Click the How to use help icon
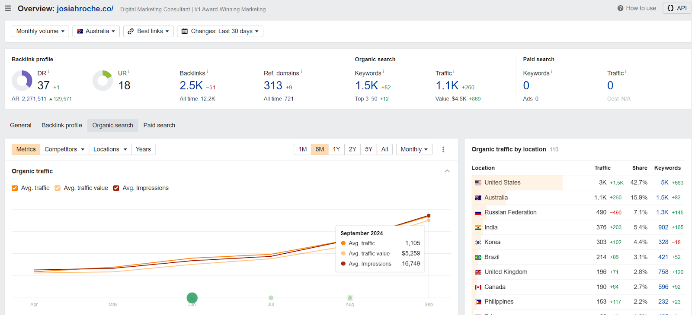This screenshot has width=692, height=315. point(620,8)
